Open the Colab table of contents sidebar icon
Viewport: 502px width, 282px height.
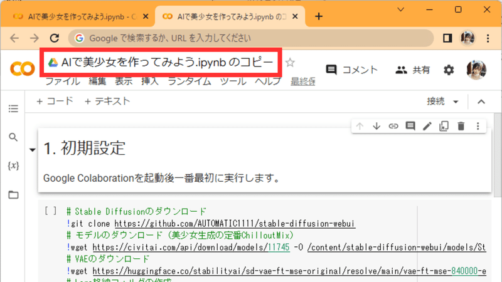coord(13,108)
